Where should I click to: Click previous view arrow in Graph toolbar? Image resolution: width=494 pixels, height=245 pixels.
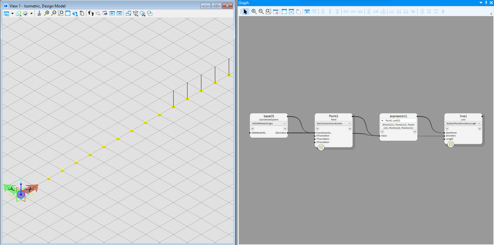pyautogui.click(x=307, y=12)
